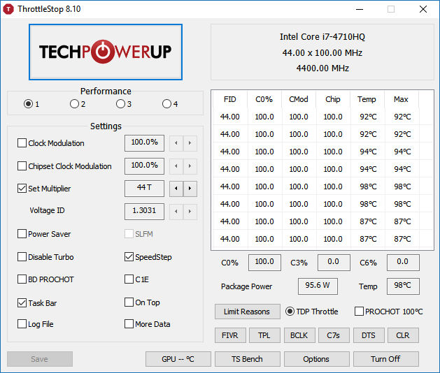Image resolution: width=440 pixels, height=373 pixels.
Task: Click the Max column header
Action: tap(402, 99)
